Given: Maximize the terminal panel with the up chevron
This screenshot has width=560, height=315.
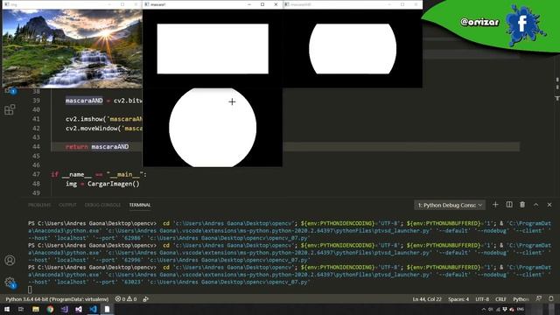Looking at the screenshot, I should click(x=535, y=205).
